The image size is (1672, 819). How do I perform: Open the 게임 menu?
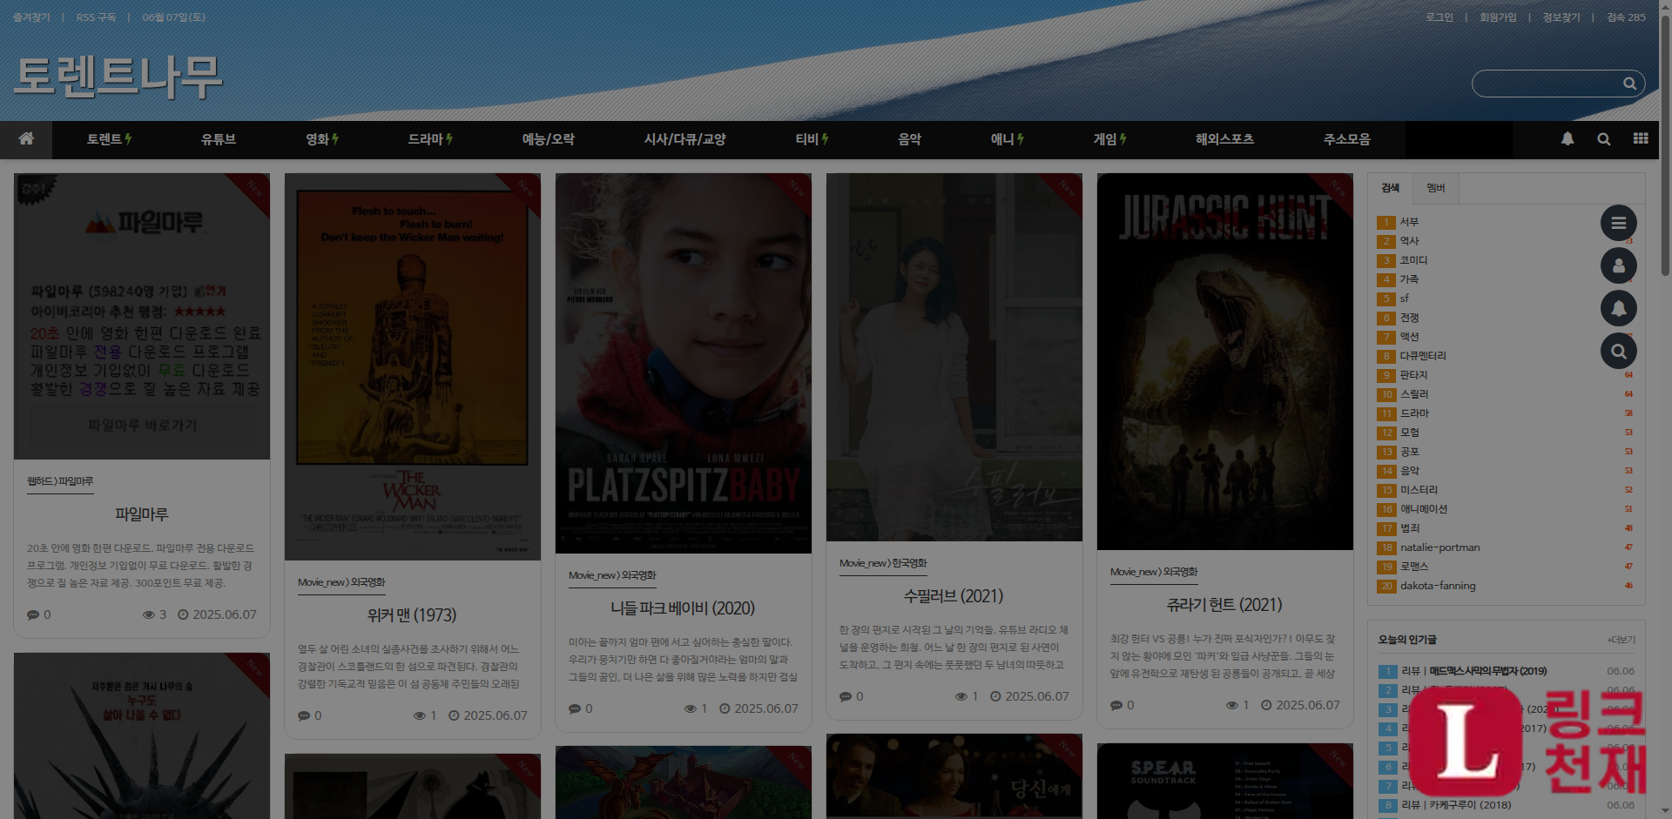[x=1110, y=139]
